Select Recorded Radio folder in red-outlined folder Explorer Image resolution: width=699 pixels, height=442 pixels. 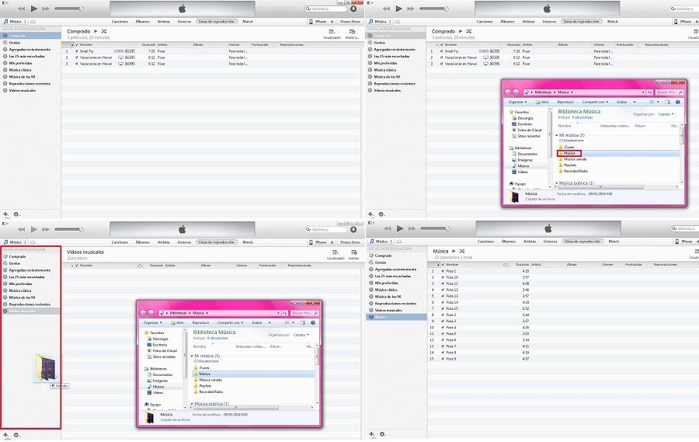point(576,171)
